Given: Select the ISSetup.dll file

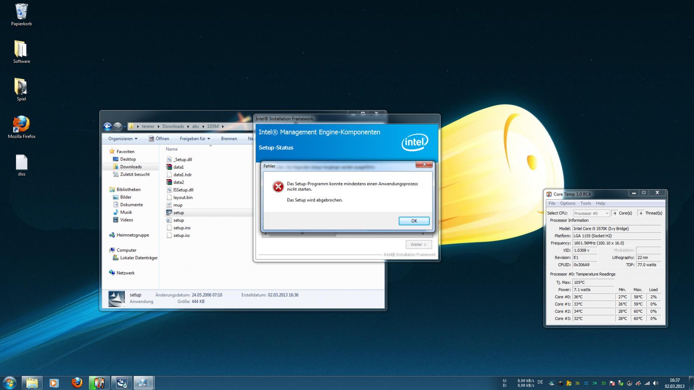Looking at the screenshot, I should tap(183, 190).
